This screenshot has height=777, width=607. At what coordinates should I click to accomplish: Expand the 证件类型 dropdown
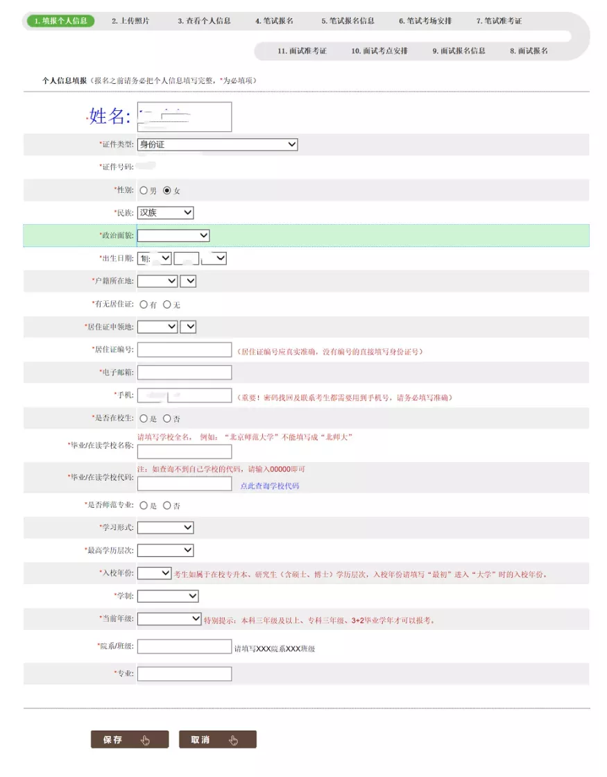(218, 144)
